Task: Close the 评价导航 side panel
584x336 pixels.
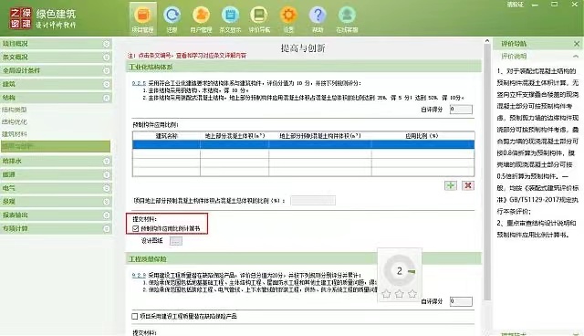Action: tap(577, 44)
